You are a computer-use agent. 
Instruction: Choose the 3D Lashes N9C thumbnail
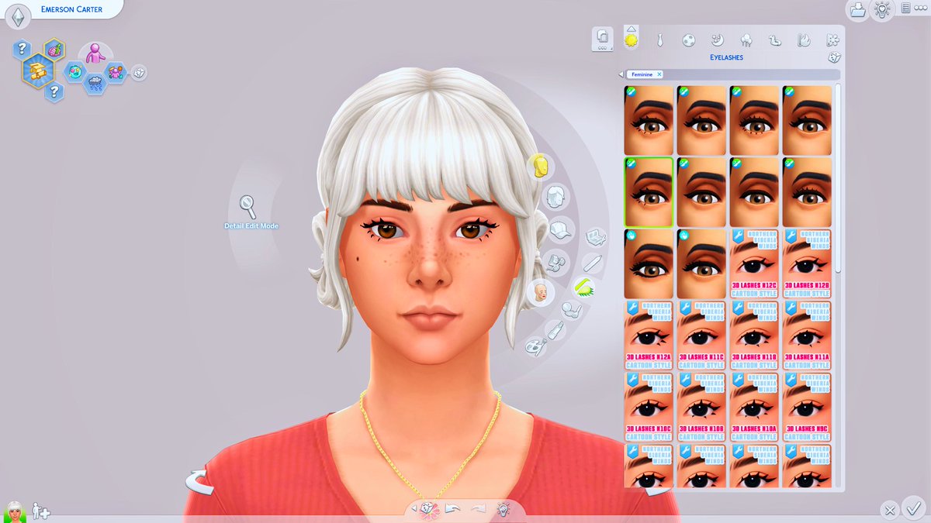click(807, 407)
